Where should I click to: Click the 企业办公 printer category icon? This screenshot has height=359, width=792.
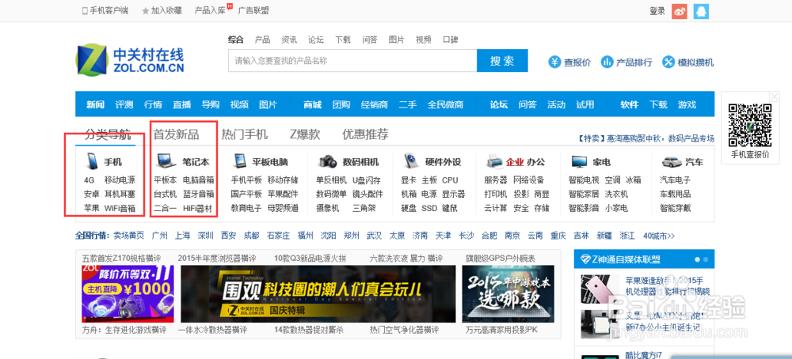coord(494,161)
